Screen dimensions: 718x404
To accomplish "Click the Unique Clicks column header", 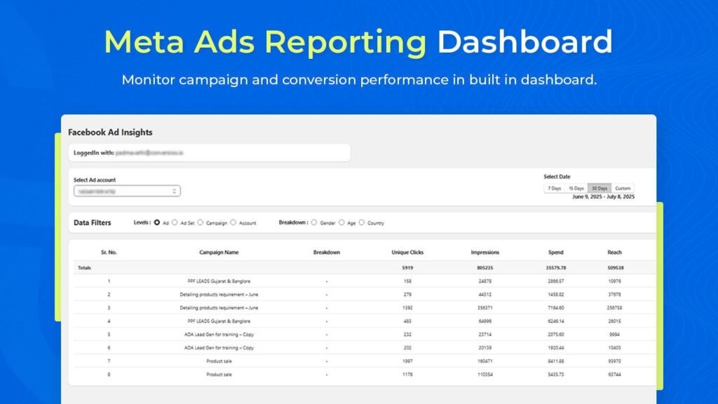I will pyautogui.click(x=407, y=252).
